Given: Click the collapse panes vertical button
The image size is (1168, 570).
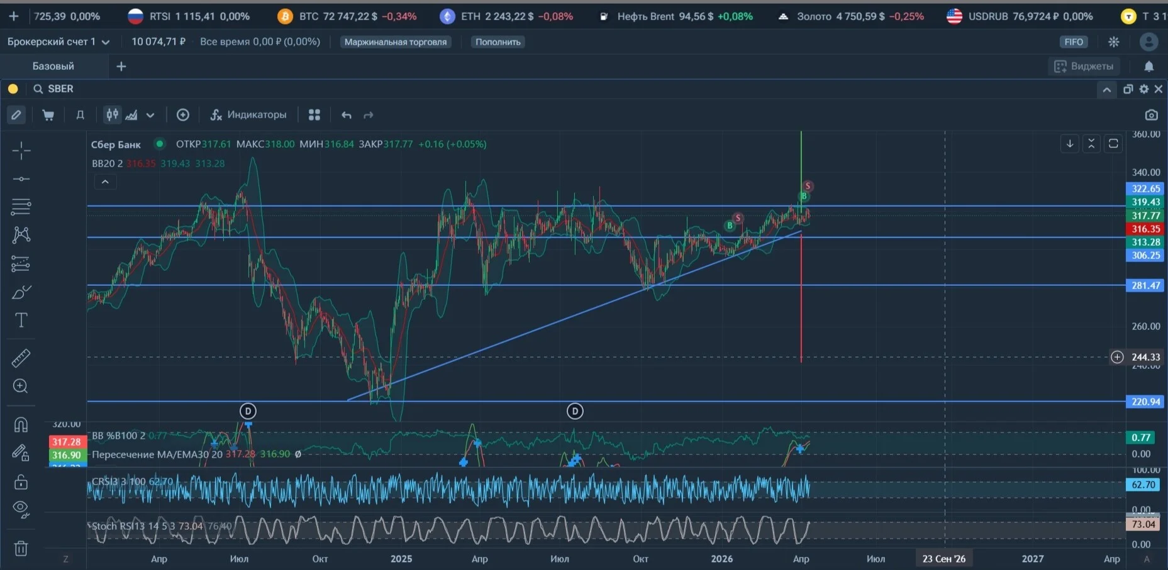Looking at the screenshot, I should pos(1091,144).
